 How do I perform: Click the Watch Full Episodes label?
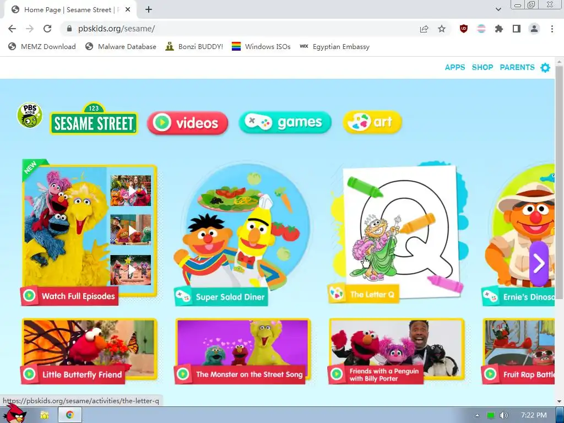tap(78, 296)
